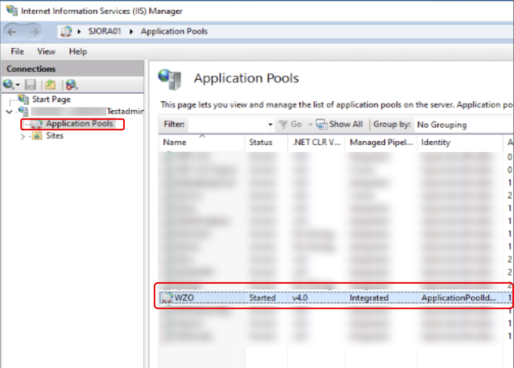
Task: Open the File menu
Action: click(x=17, y=52)
